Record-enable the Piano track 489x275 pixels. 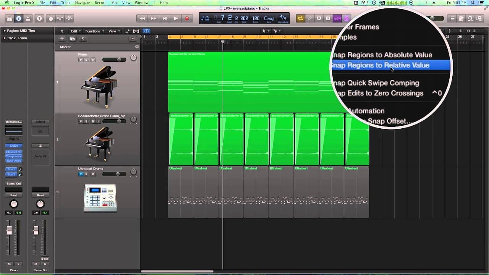93,60
